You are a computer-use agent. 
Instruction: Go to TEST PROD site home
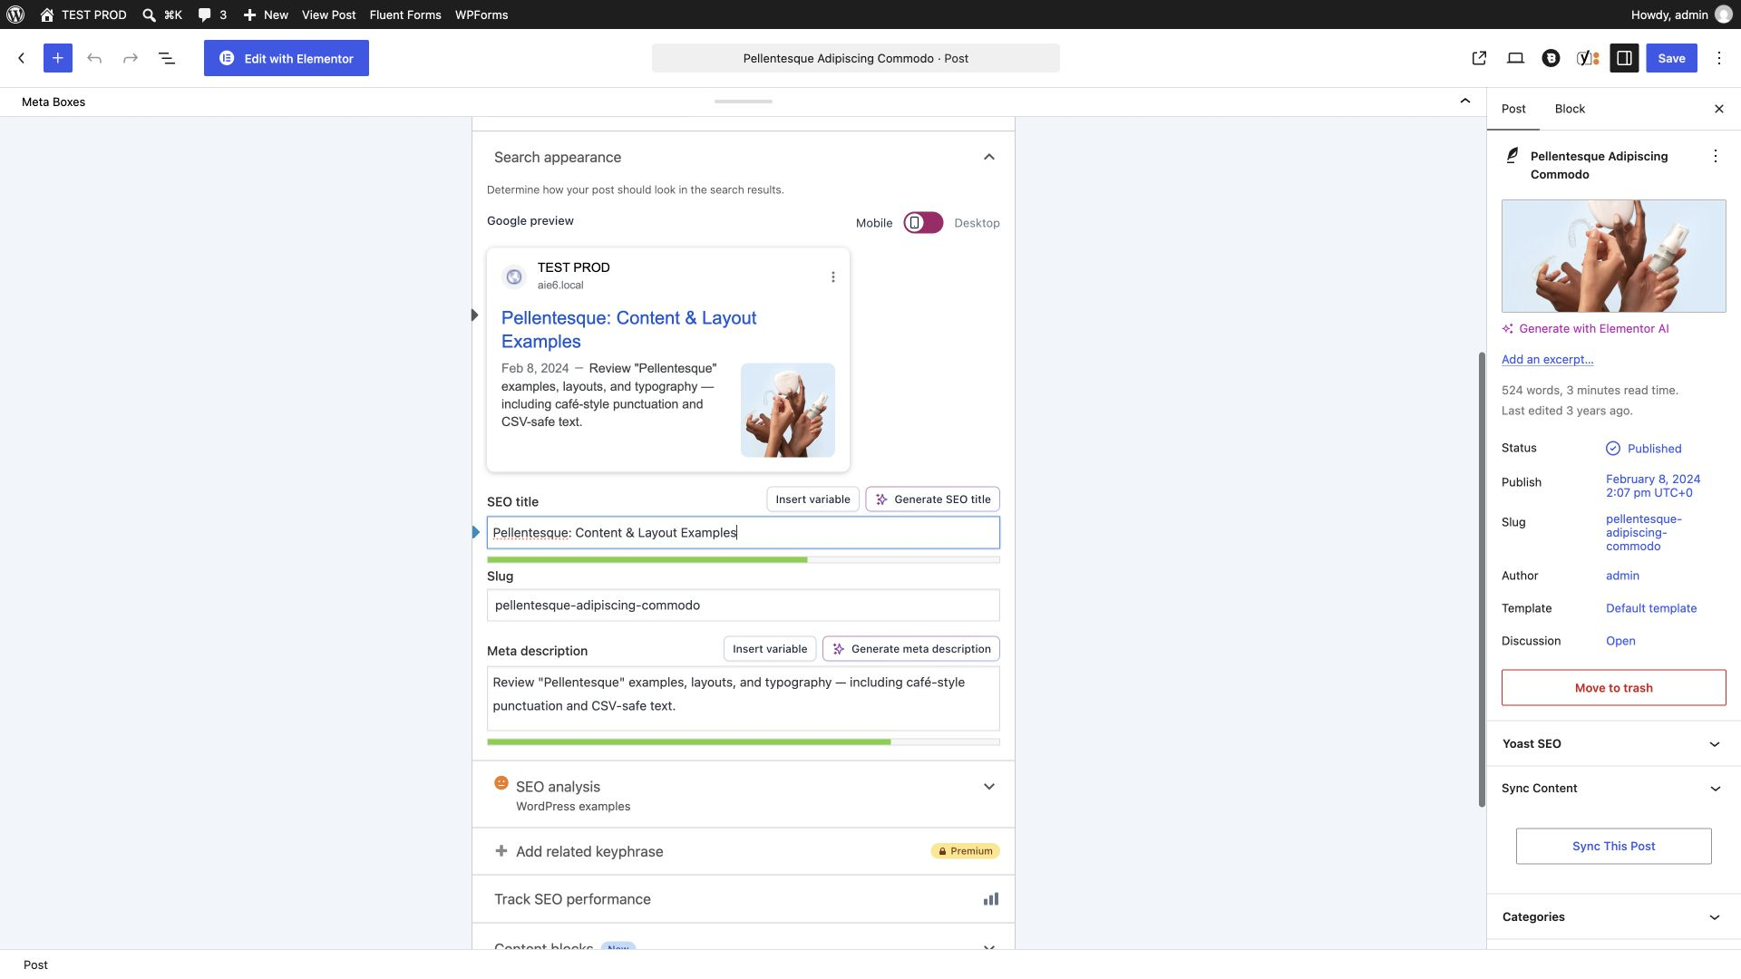click(83, 15)
